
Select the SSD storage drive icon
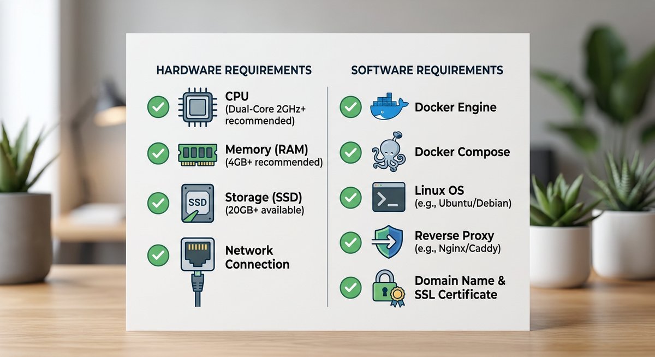click(198, 203)
